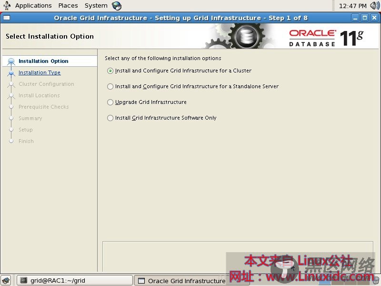Click the Install Locations step label
The image size is (381, 286).
tap(39, 95)
